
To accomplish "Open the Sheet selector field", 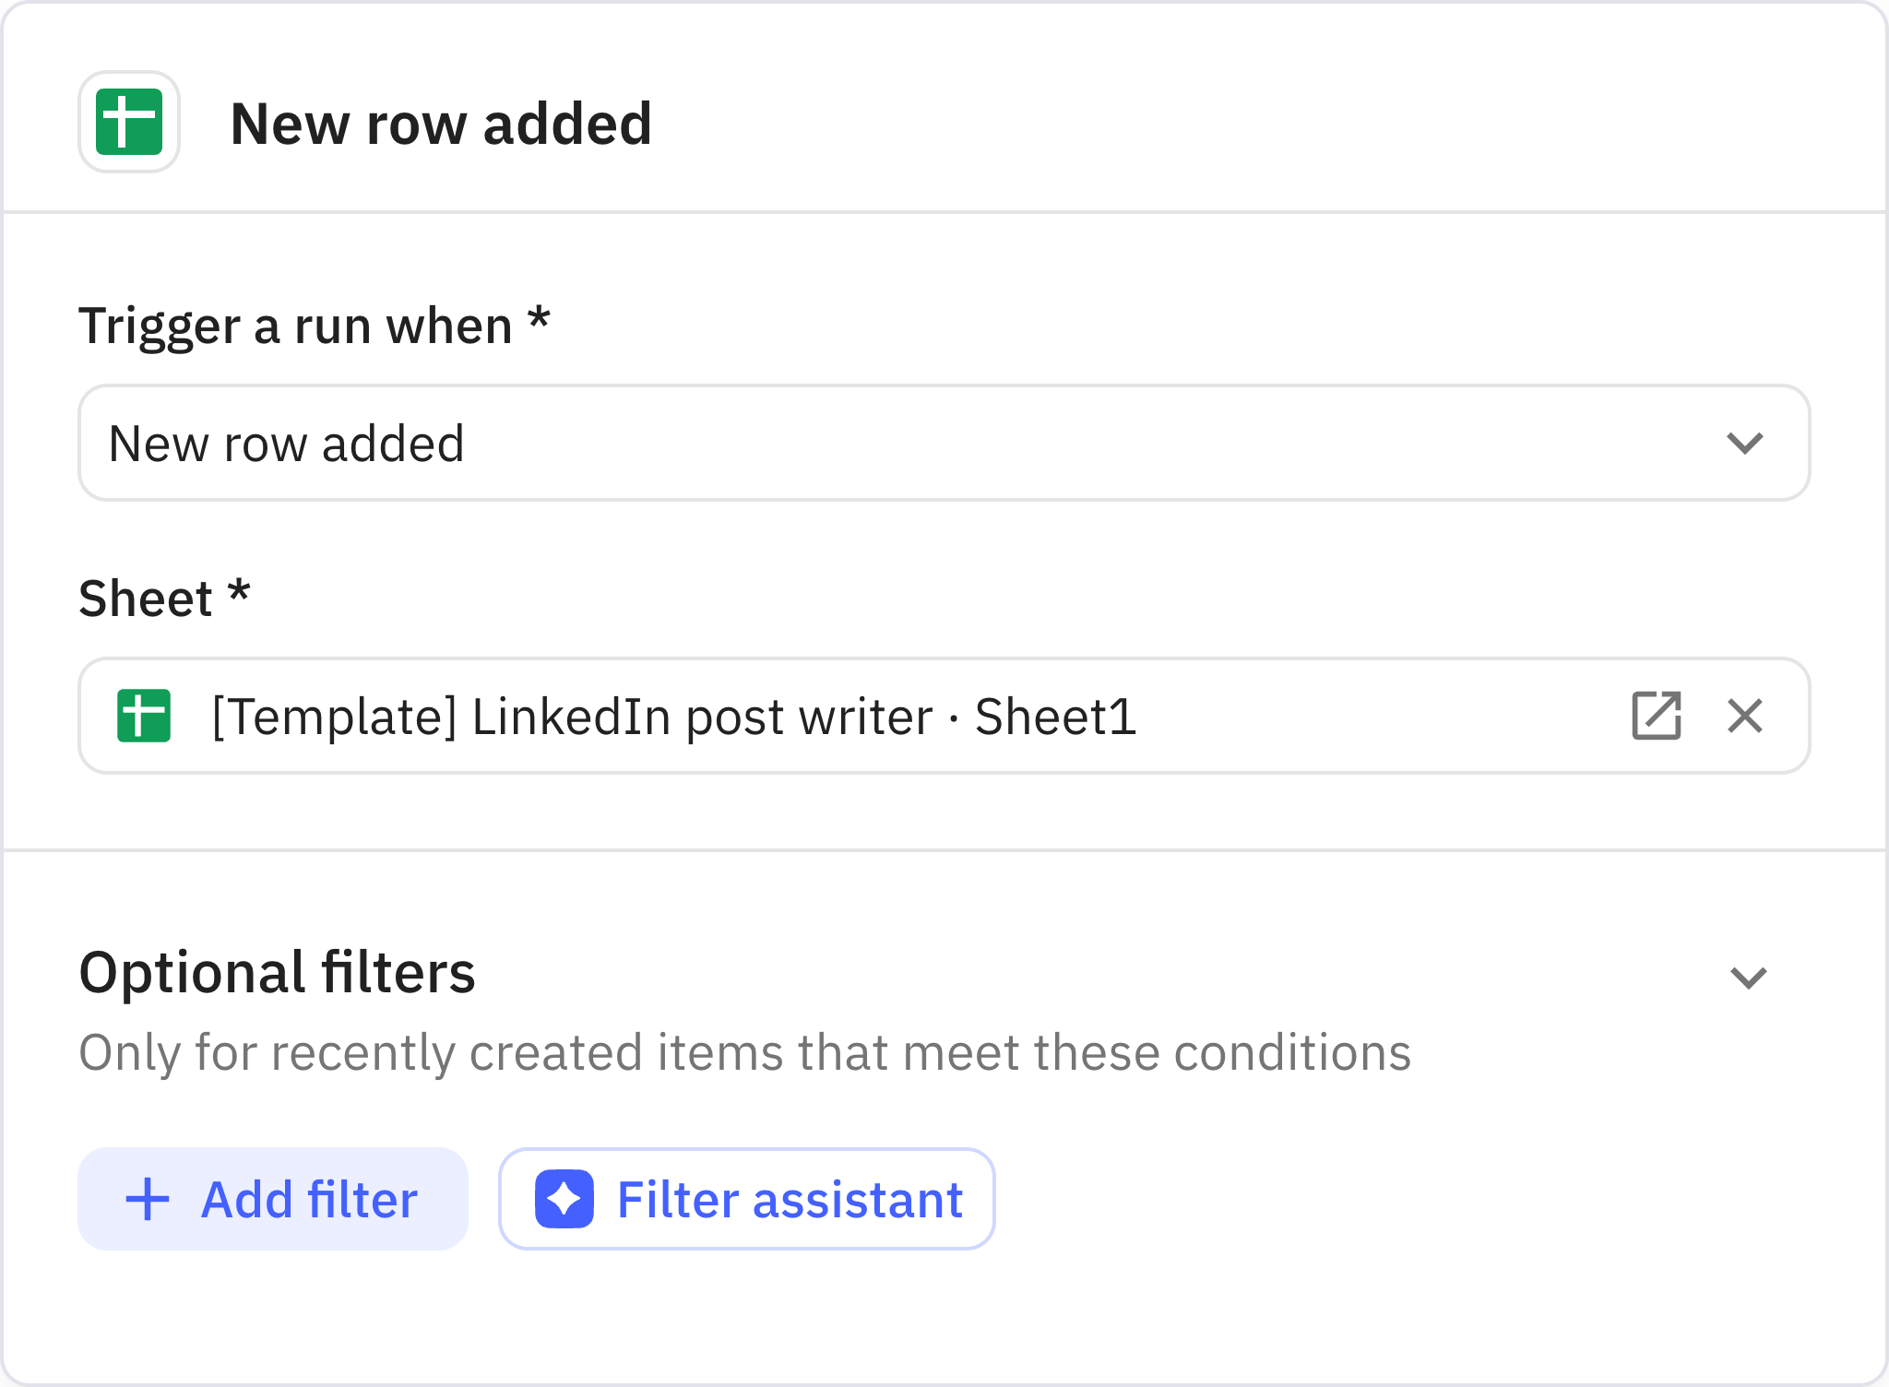I will (x=1291, y=716).
